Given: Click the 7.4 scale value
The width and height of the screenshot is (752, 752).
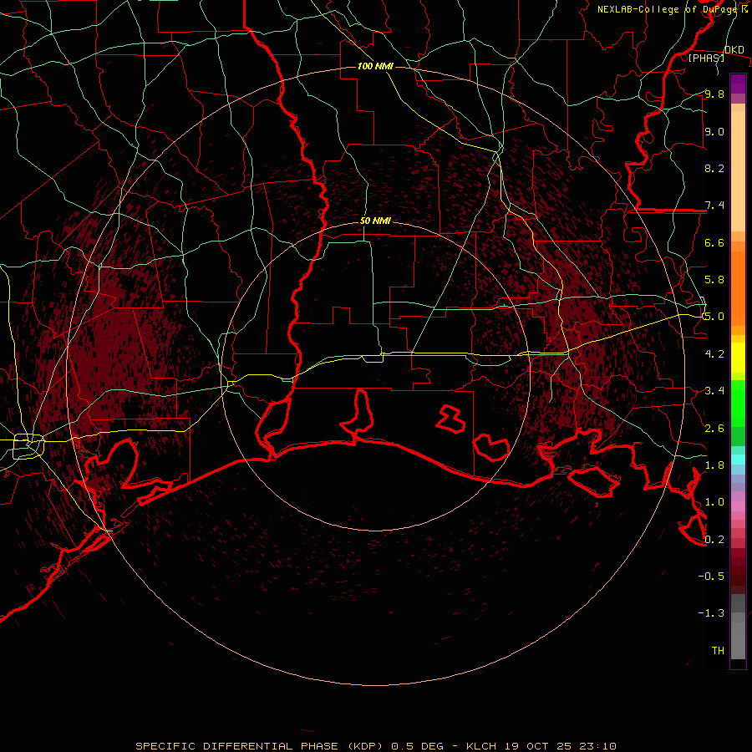Looking at the screenshot, I should click(x=714, y=206).
